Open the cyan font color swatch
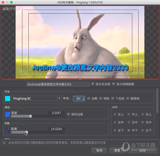Viewport: 160px width, 156px height. pyautogui.click(x=7, y=99)
